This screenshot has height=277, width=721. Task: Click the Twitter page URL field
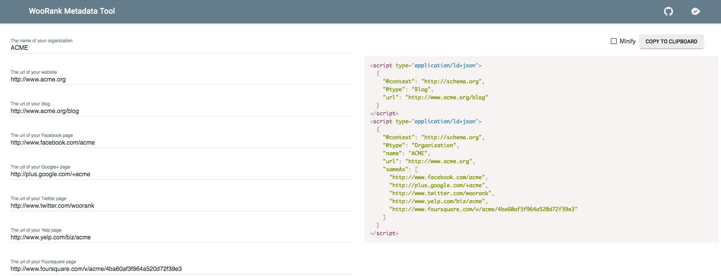pyautogui.click(x=181, y=206)
